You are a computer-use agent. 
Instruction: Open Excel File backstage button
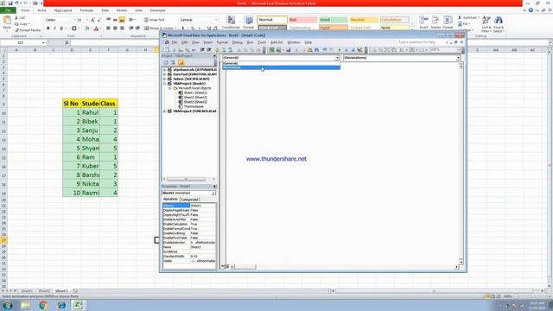[8, 10]
